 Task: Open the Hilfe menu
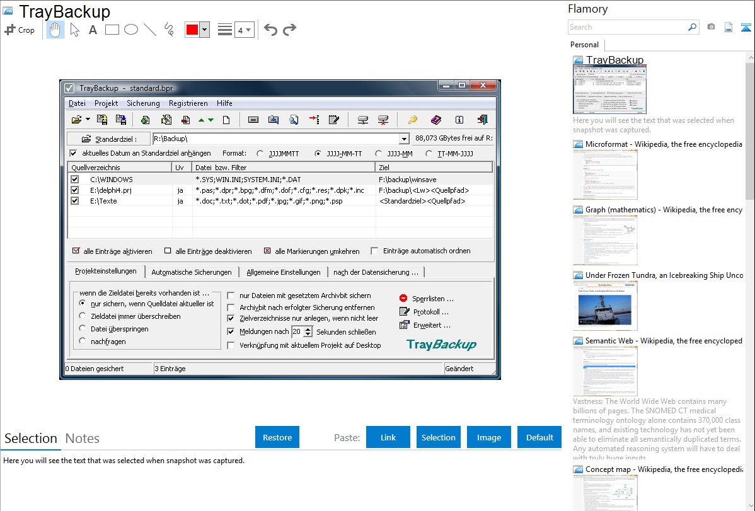224,103
